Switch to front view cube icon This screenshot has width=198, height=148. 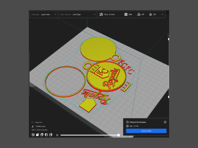(x=38, y=135)
